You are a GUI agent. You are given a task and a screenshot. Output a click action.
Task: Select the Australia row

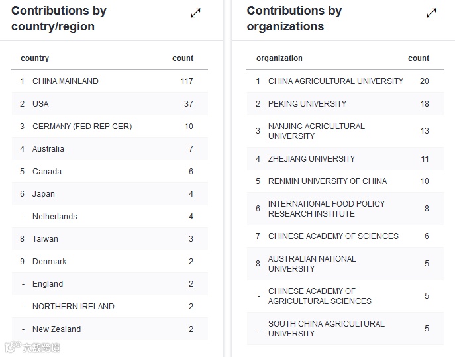(x=48, y=149)
